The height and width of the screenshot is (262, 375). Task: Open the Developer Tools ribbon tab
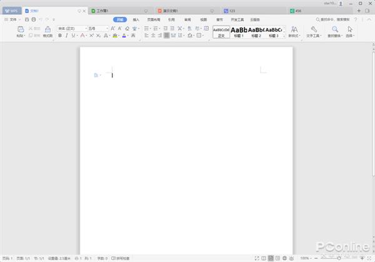(237, 19)
